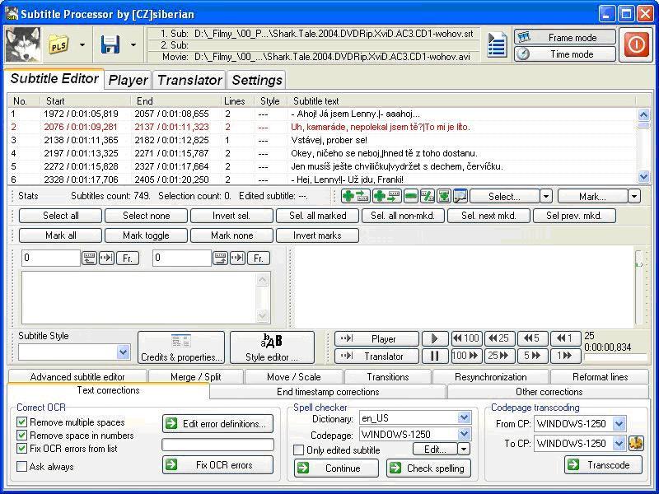Click end-time jump-to-position arrow icon
659x494 pixels.
click(x=237, y=258)
